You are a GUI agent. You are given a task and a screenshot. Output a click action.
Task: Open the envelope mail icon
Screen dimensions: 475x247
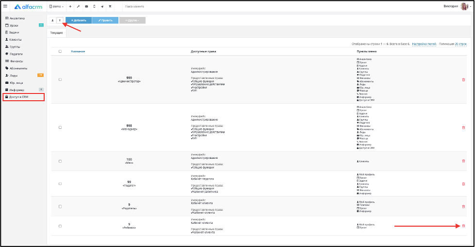click(86, 6)
